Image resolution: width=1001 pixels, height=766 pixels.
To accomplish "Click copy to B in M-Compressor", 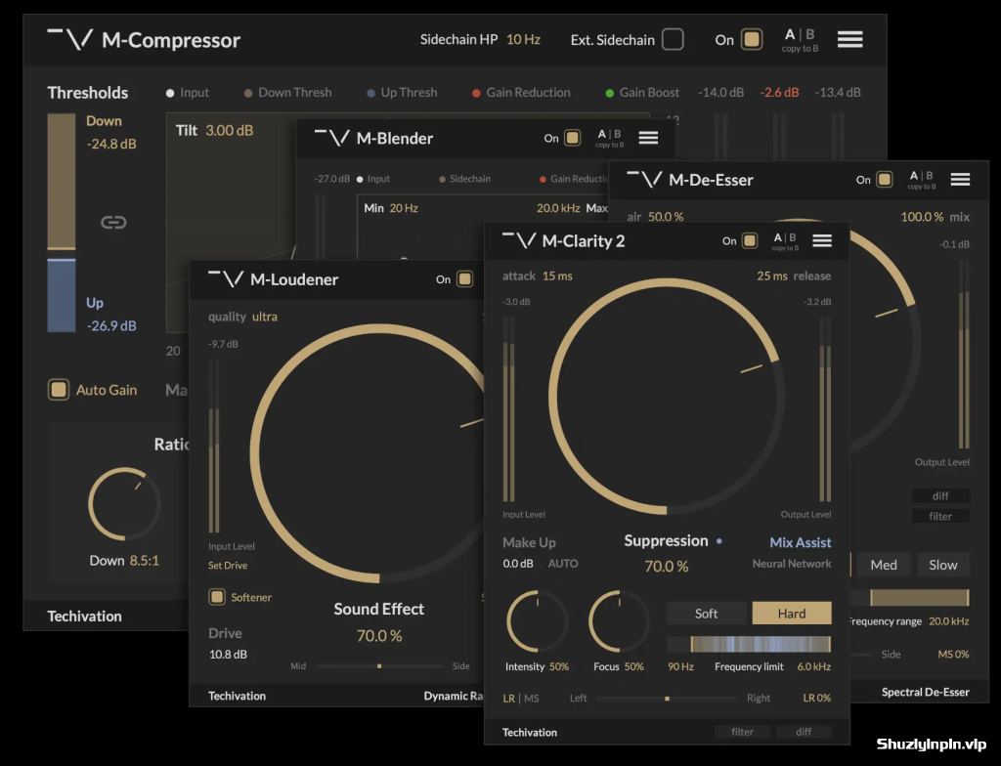I will (x=800, y=49).
